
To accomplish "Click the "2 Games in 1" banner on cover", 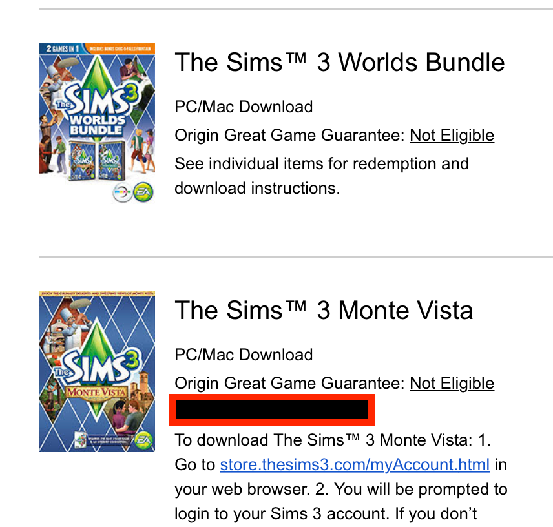I will click(61, 48).
